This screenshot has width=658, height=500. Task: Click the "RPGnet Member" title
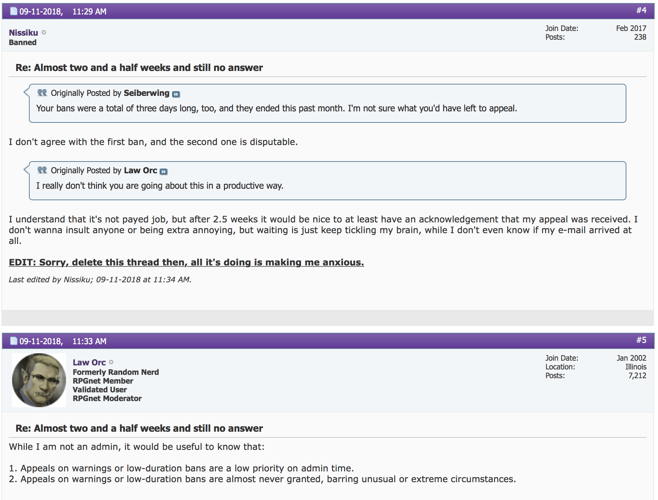point(103,381)
